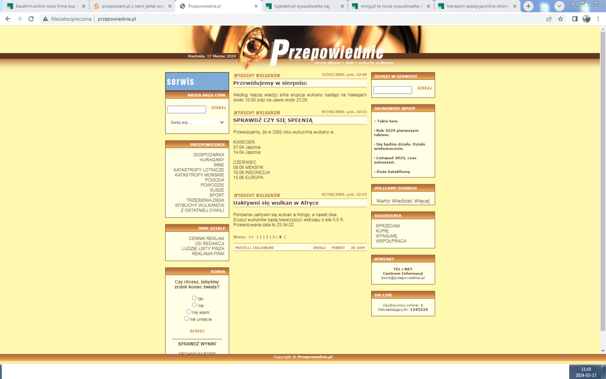606x379 pixels.
Task: Click GŁOSUJ to submit the poll
Action: click(197, 331)
